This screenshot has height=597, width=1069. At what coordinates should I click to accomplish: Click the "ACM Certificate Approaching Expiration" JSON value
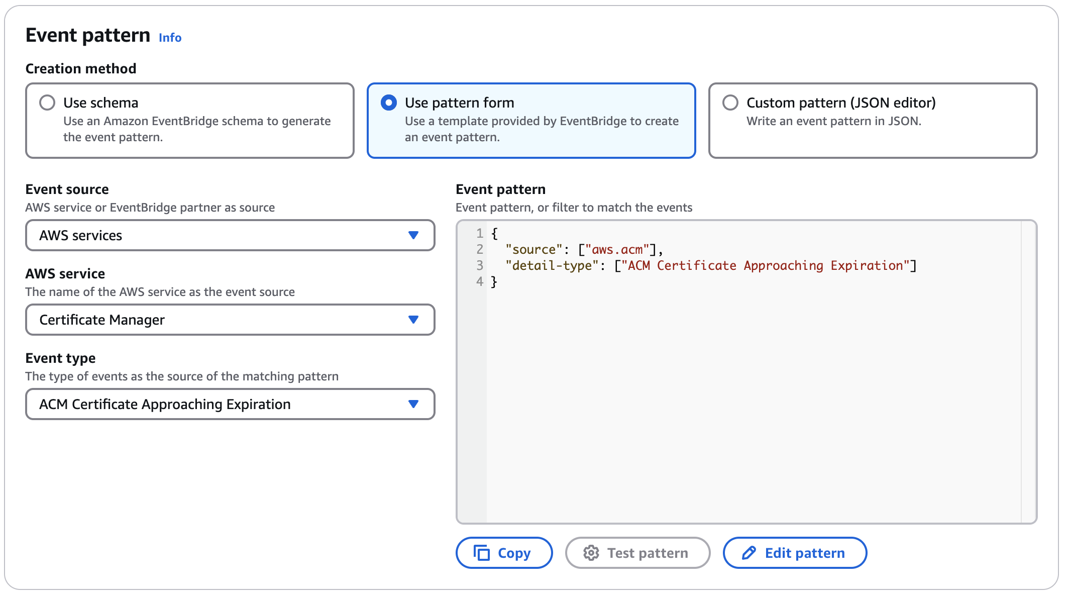coord(766,266)
